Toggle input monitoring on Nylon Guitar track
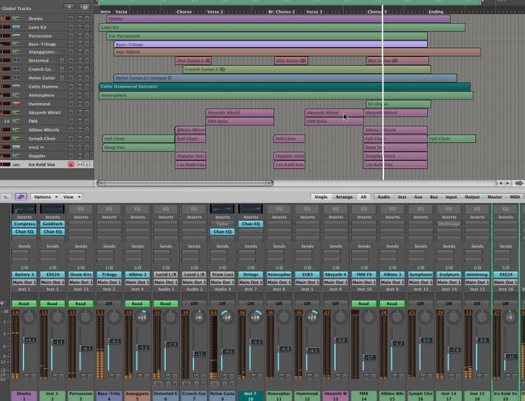525x401 pixels. [62, 78]
